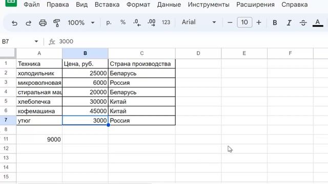Image resolution: width=328 pixels, height=184 pixels.
Task: Select column D header
Action: click(198, 53)
